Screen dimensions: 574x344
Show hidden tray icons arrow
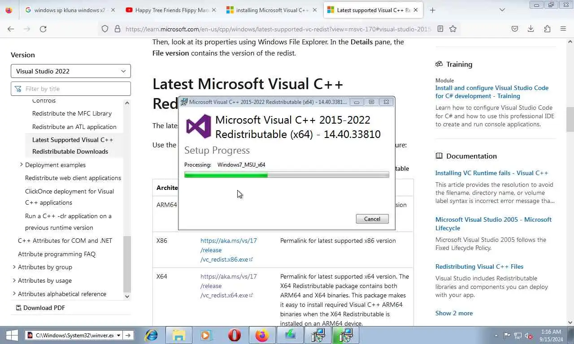pyautogui.click(x=496, y=335)
